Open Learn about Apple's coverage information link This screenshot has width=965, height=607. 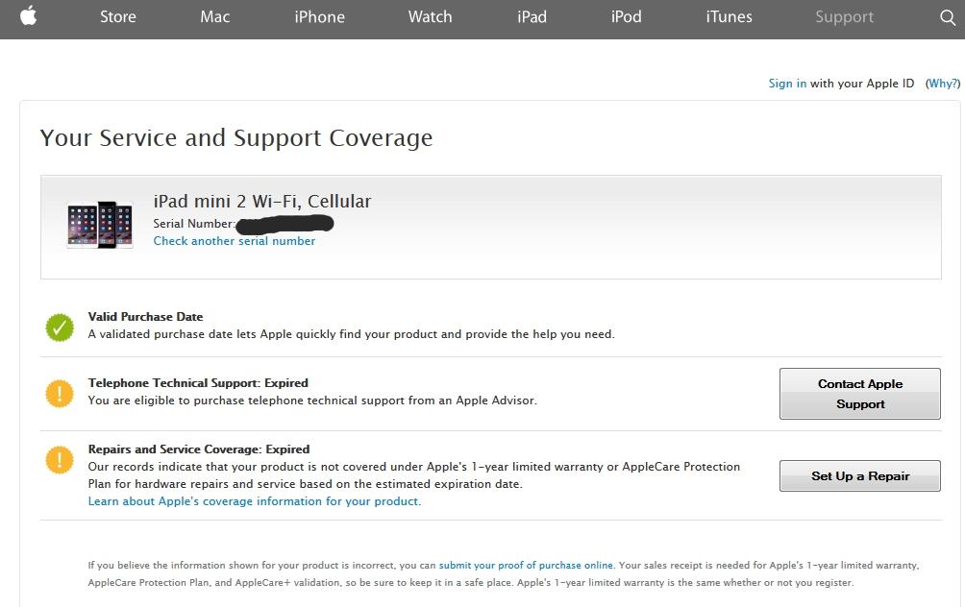[254, 501]
